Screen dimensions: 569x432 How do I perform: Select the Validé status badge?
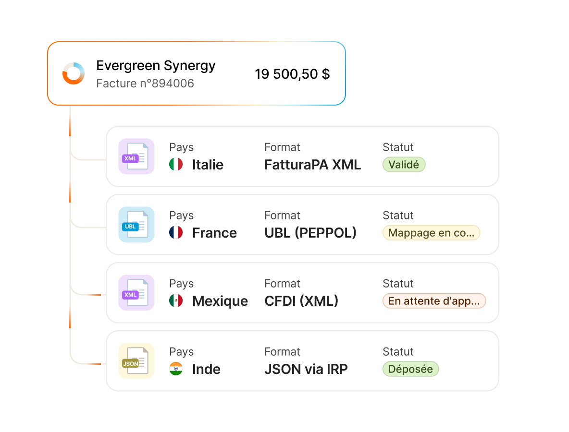tap(404, 165)
